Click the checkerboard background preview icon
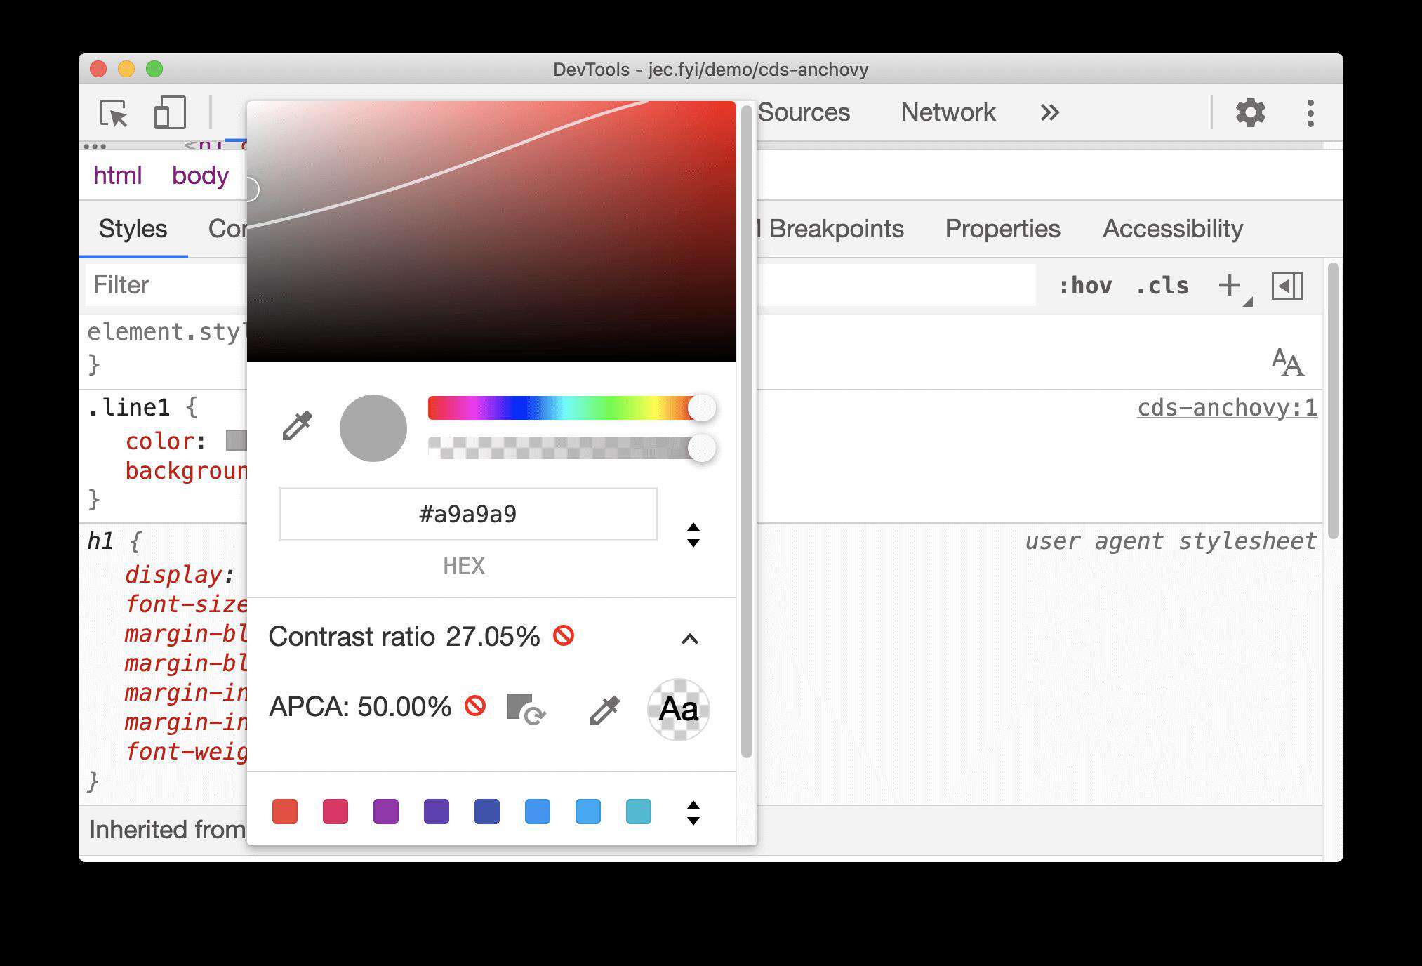The image size is (1422, 966). (676, 708)
